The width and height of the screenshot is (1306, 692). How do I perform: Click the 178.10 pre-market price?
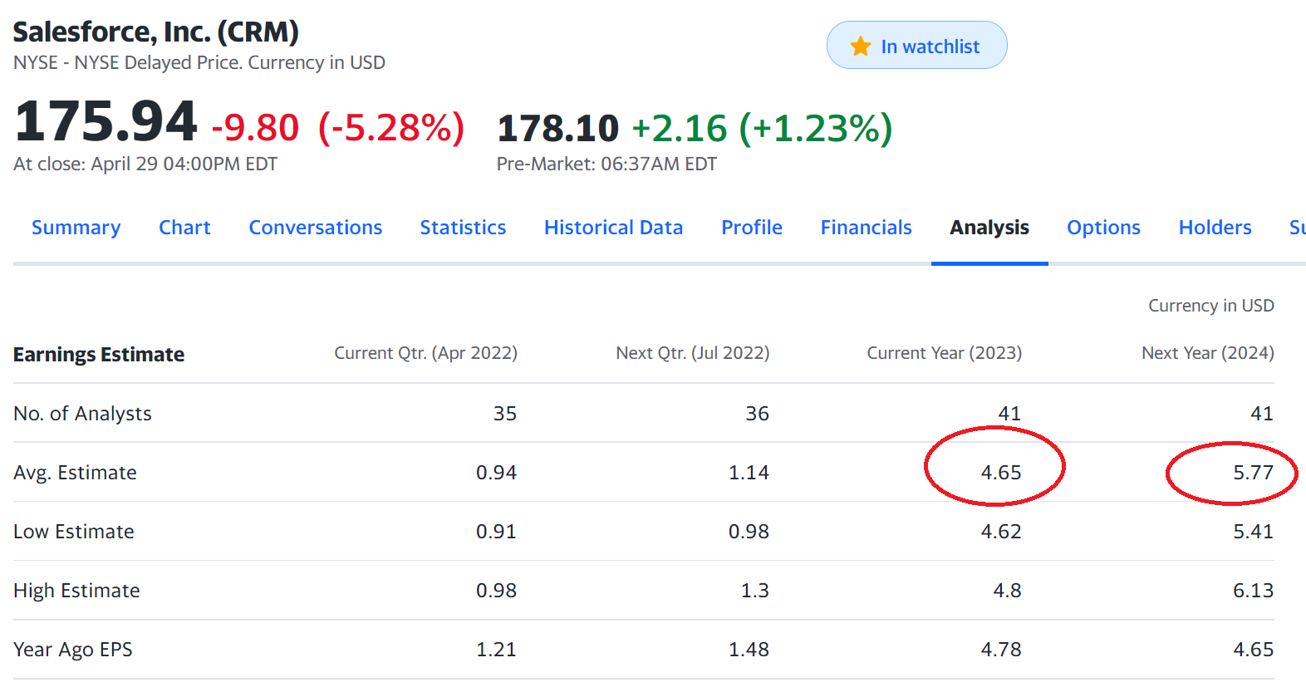(558, 129)
